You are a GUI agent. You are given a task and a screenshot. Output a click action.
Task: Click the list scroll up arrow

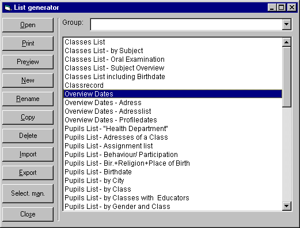pos(287,42)
